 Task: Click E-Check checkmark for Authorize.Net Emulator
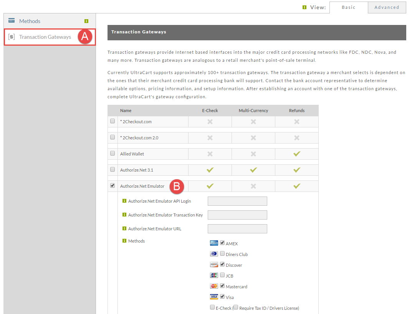pyautogui.click(x=210, y=186)
